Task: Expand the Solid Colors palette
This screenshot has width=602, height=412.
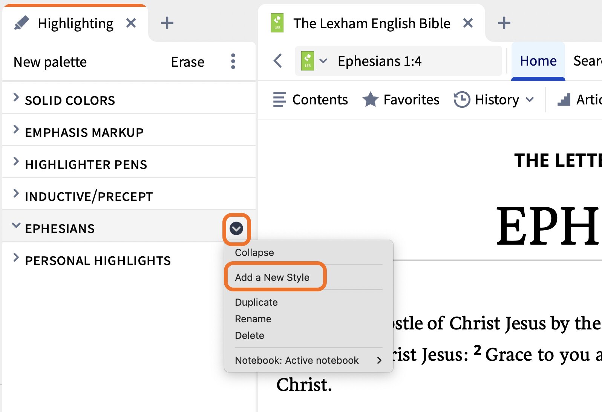Action: pos(16,97)
